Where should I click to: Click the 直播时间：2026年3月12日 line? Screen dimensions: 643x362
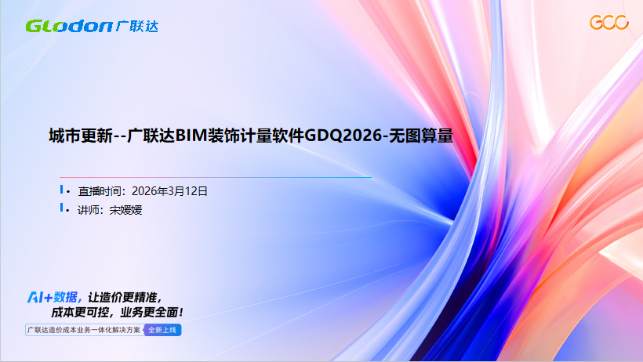click(142, 191)
